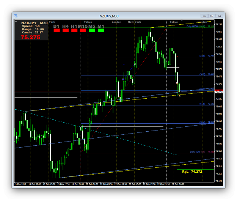Click the green M1 trend indicator box
This screenshot has width=237, height=200.
[x=101, y=30]
